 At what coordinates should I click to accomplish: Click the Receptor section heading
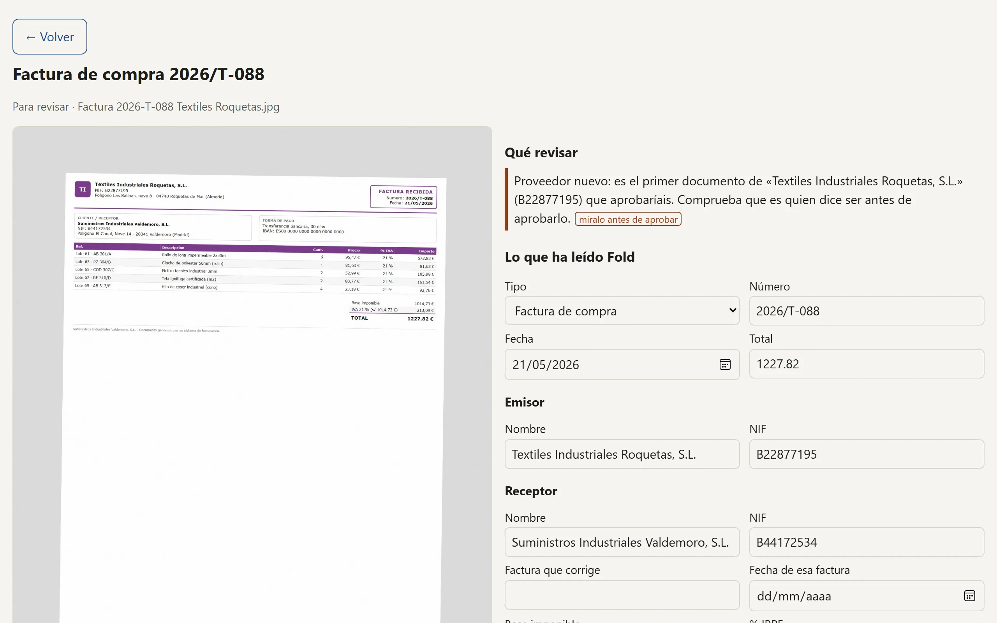coord(531,491)
